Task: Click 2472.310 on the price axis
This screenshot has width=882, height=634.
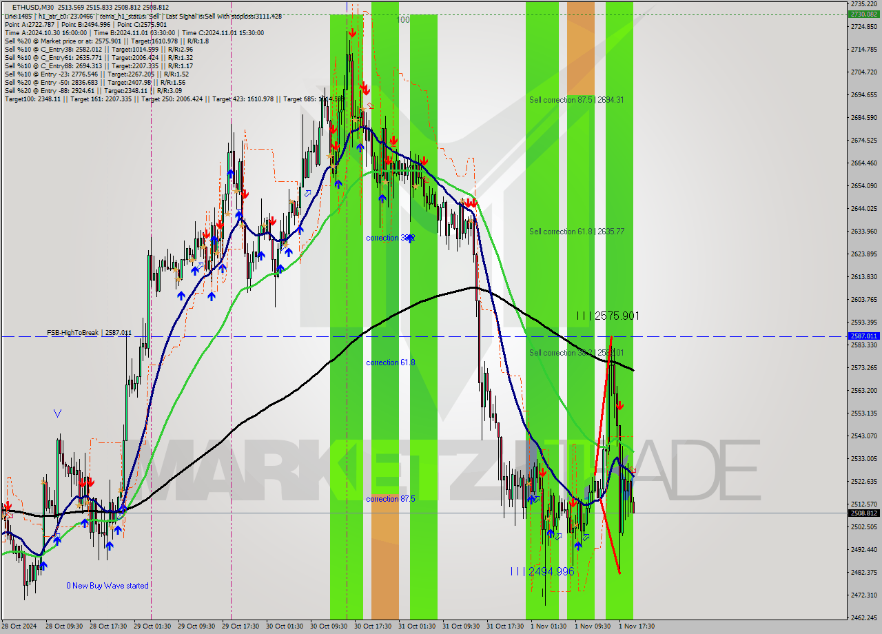Action: 863,595
